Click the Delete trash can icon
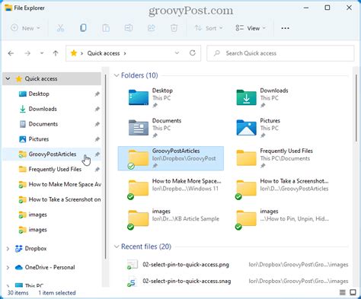 pyautogui.click(x=174, y=28)
